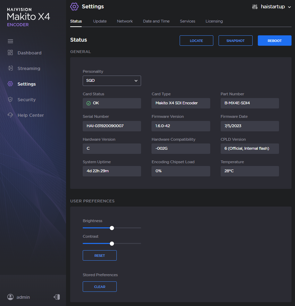Click the Settings gear icon in sidebar
The image size is (295, 306).
pos(10,84)
